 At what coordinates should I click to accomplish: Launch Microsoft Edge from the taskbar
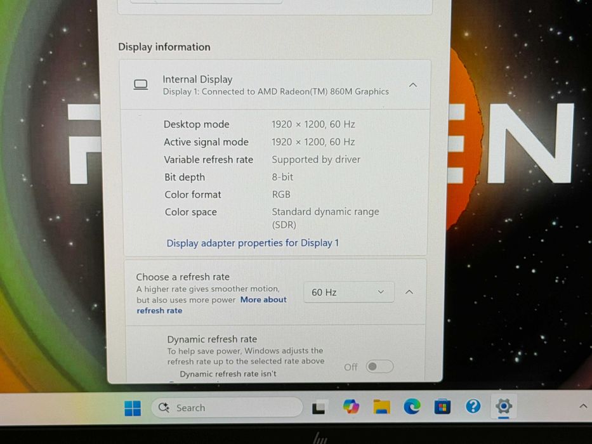click(412, 407)
